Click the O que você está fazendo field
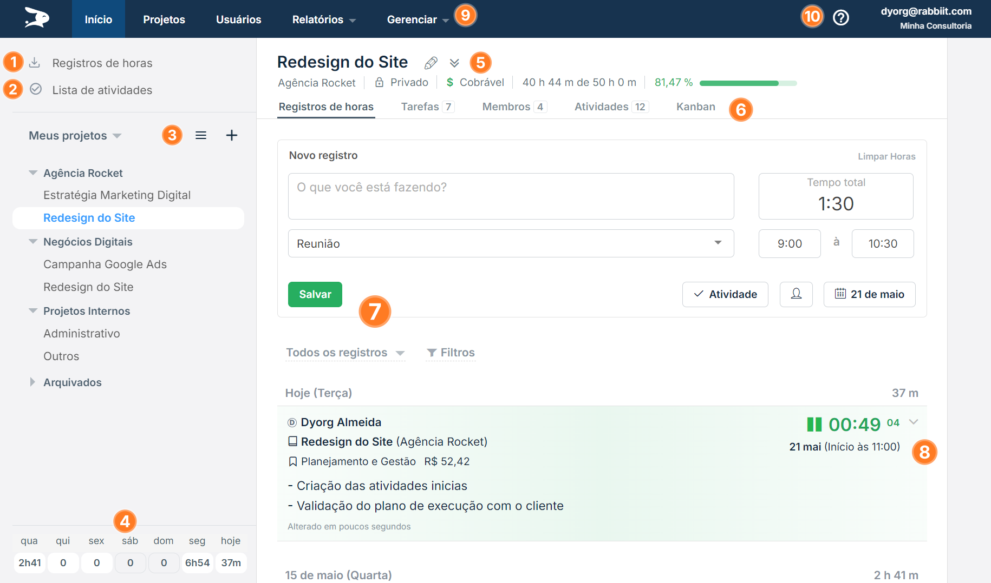This screenshot has height=583, width=991. (511, 196)
